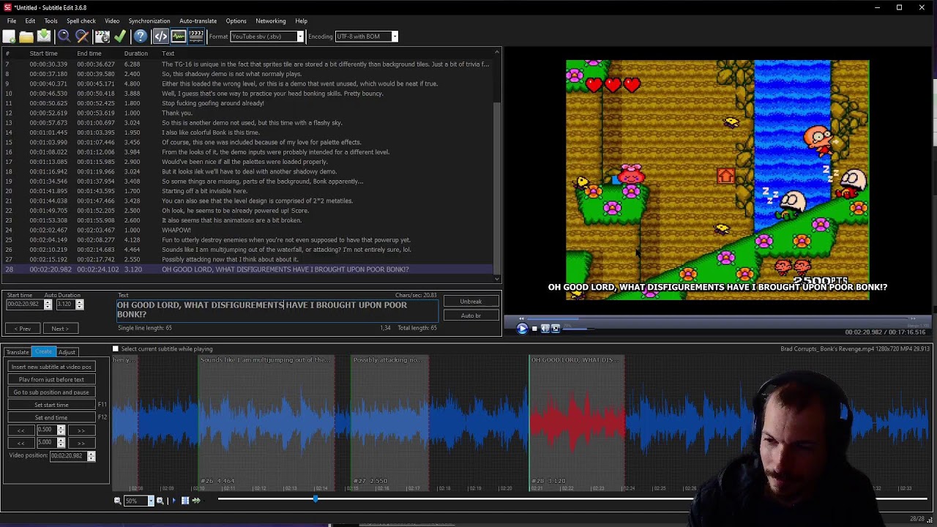Click the Auto br button
This screenshot has height=527, width=937.
471,315
